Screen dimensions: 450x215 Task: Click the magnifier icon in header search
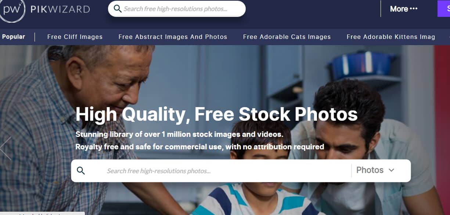tap(118, 9)
